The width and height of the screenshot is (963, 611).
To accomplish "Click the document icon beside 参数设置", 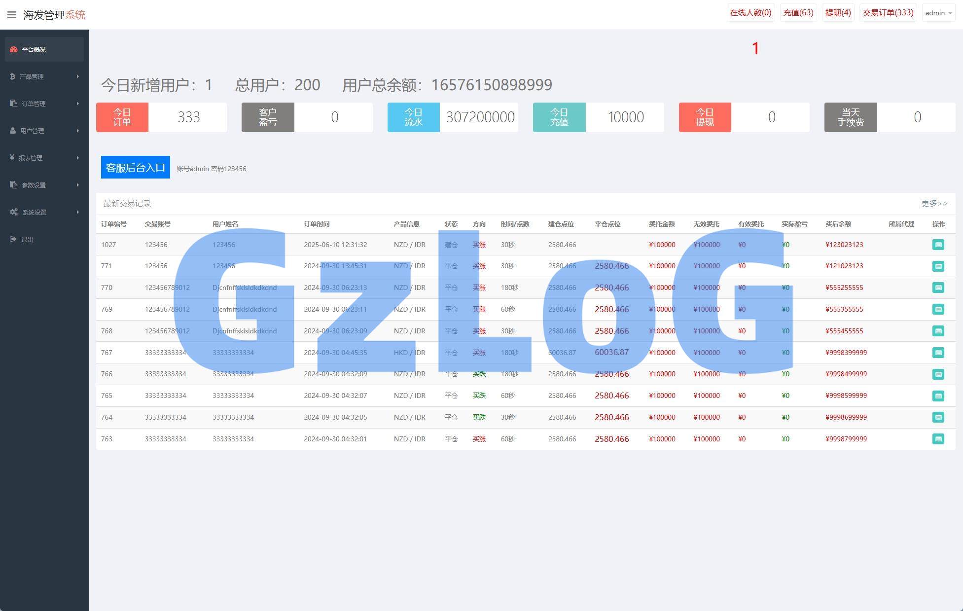I will pyautogui.click(x=13, y=185).
